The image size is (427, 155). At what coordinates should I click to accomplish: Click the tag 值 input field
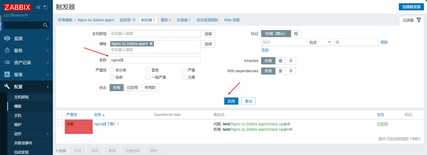pos(356,43)
